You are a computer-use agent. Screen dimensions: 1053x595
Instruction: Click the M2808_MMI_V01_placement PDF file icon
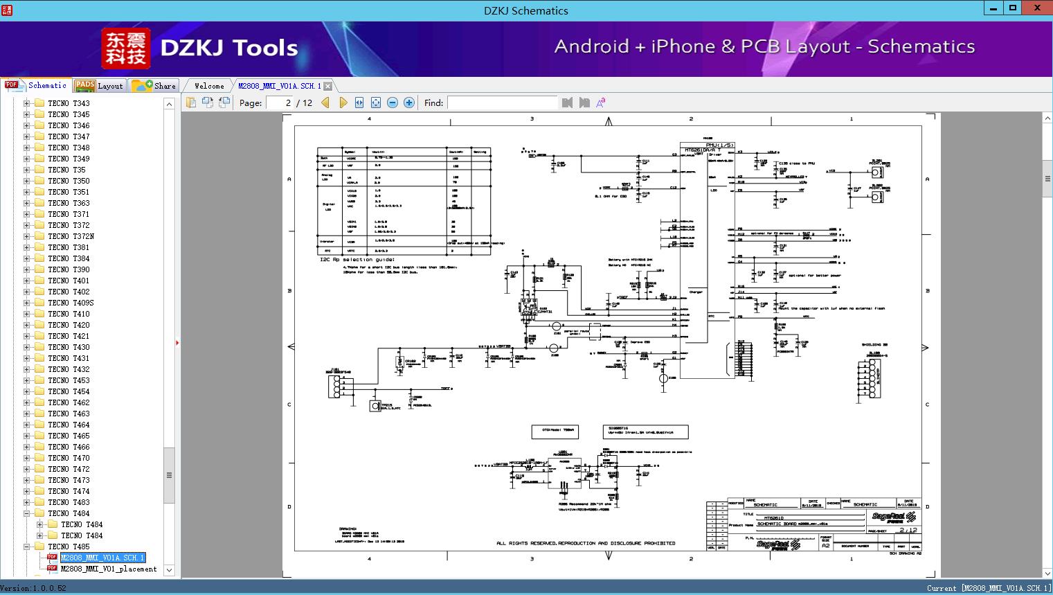[x=53, y=569]
